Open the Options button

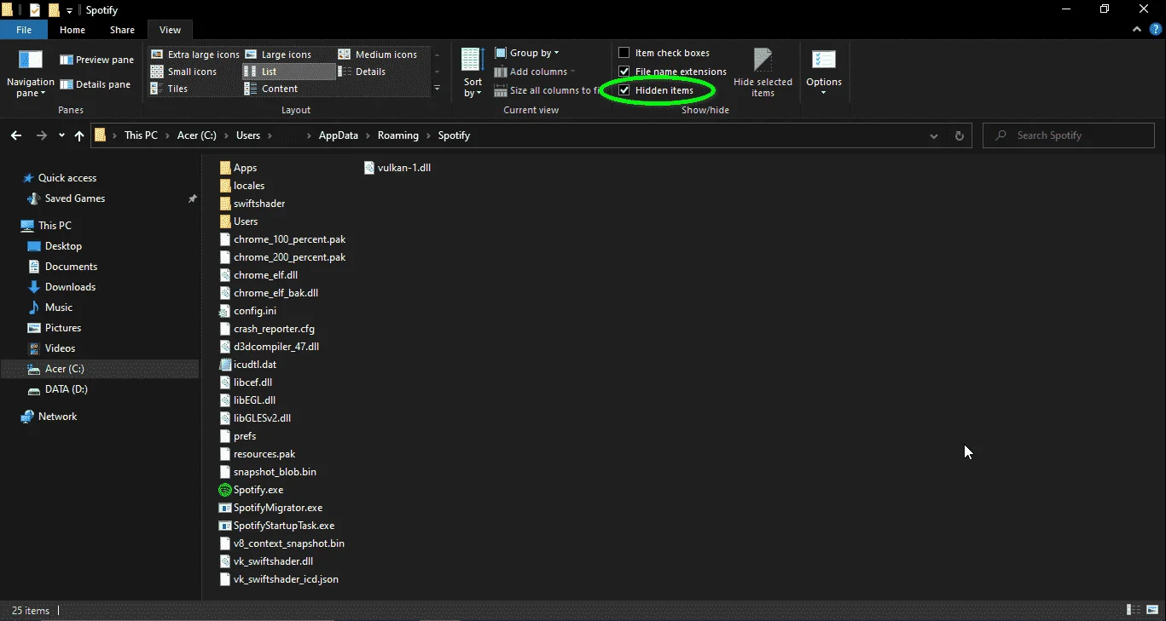pos(824,72)
